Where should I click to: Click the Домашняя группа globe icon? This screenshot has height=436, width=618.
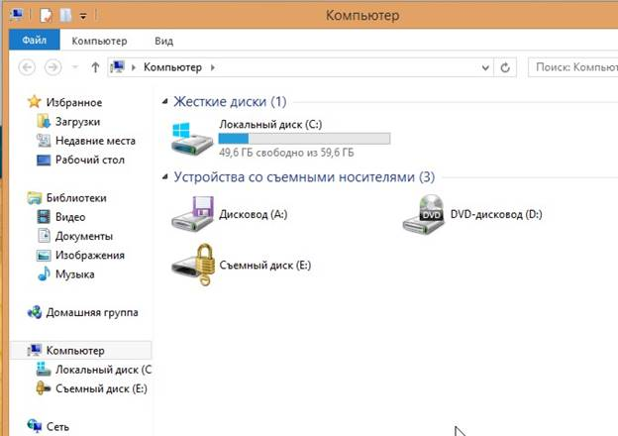pos(35,312)
